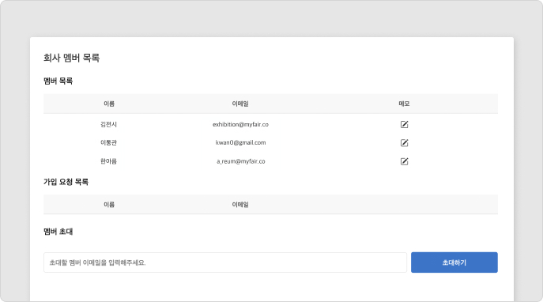Viewport: 543px width, 302px height.
Task: Edit memo for member 이통관
Action: (404, 142)
